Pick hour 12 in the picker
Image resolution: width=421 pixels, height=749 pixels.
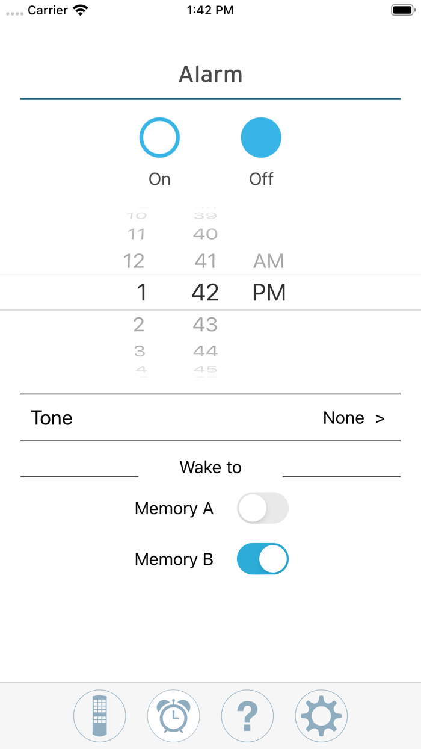[134, 261]
